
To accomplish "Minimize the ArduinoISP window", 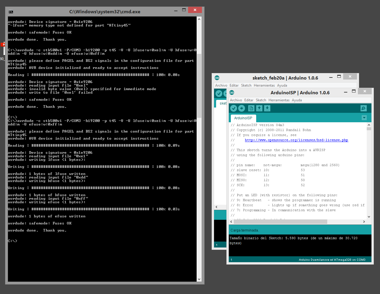I will pos(346,92).
